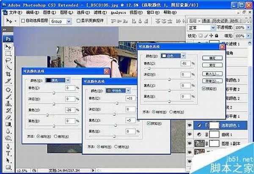Activate the Crop tool
This screenshot has height=174, width=254.
pos(8,74)
